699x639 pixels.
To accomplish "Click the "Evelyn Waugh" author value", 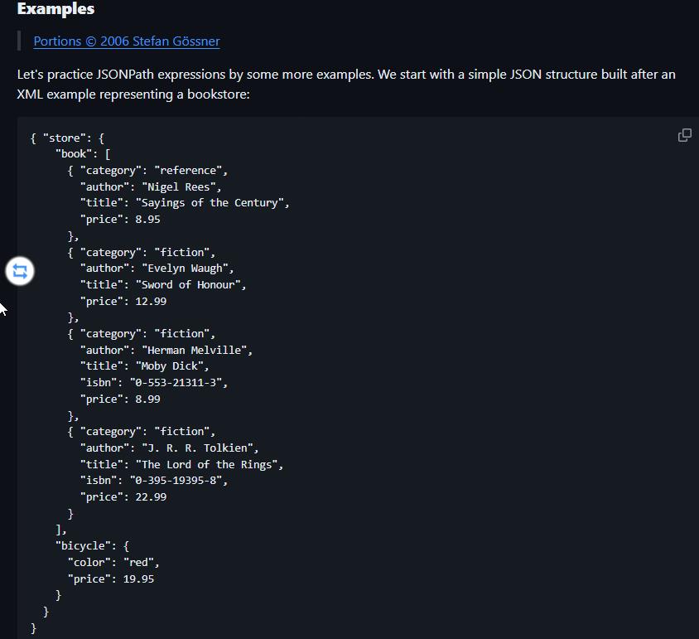I will 186,269.
